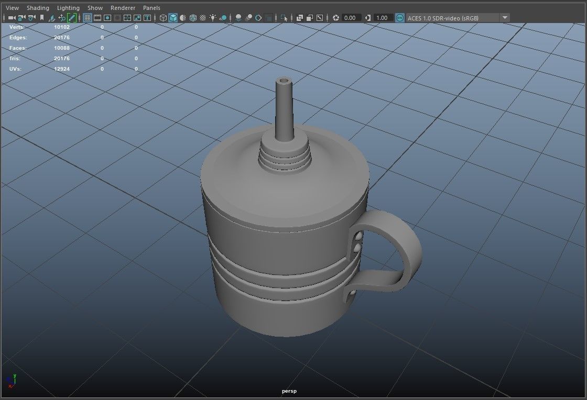Toggle 2D Pan/Zoom icon

click(62, 18)
